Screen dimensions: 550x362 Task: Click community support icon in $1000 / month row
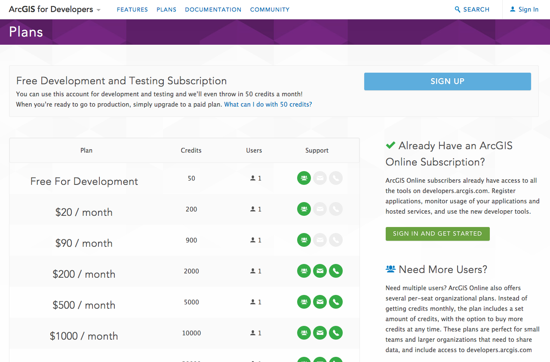(304, 333)
